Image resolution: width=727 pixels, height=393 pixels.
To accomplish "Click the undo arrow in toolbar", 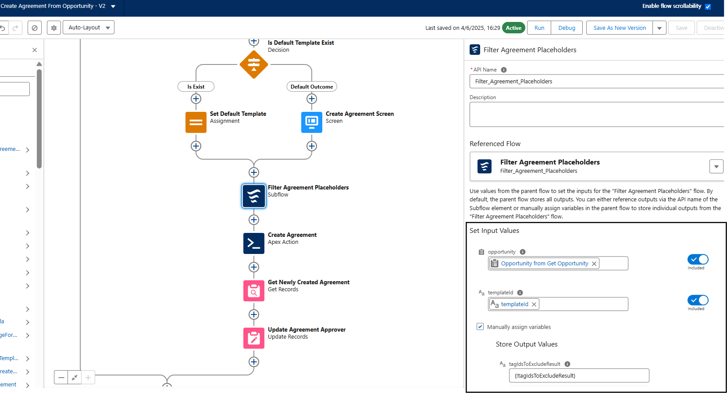I will pos(3,28).
